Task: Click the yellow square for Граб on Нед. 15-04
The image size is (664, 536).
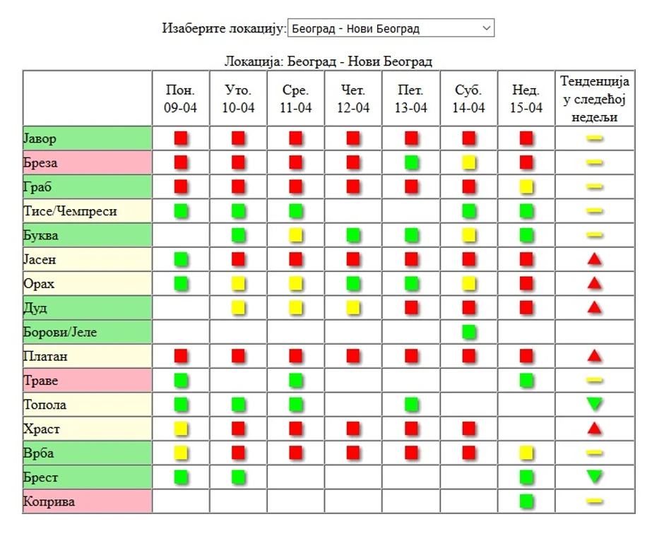Action: pyautogui.click(x=526, y=186)
